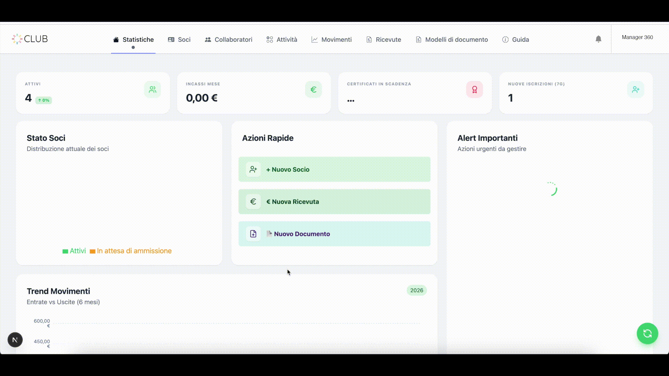Open the 2026 year selector on Trend Movimenti

pyautogui.click(x=417, y=290)
